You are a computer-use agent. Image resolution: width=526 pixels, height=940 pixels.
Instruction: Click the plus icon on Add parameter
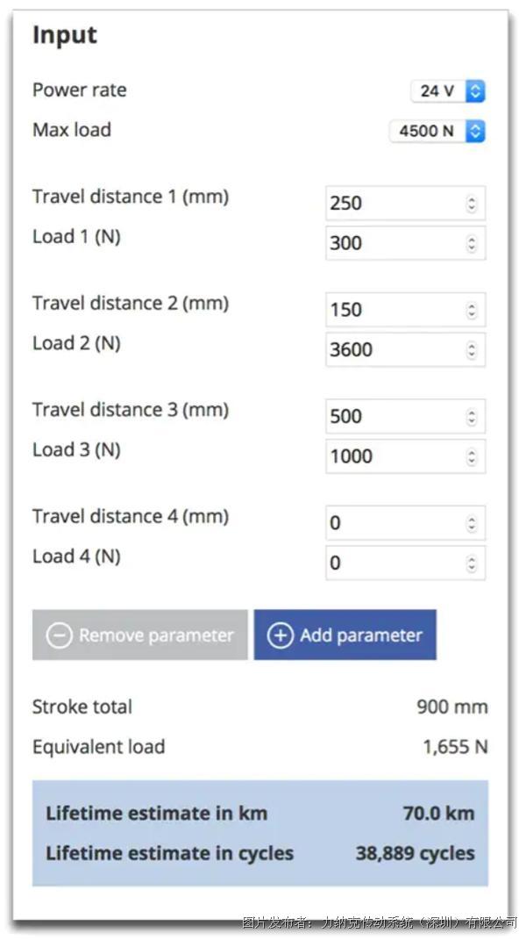click(280, 635)
